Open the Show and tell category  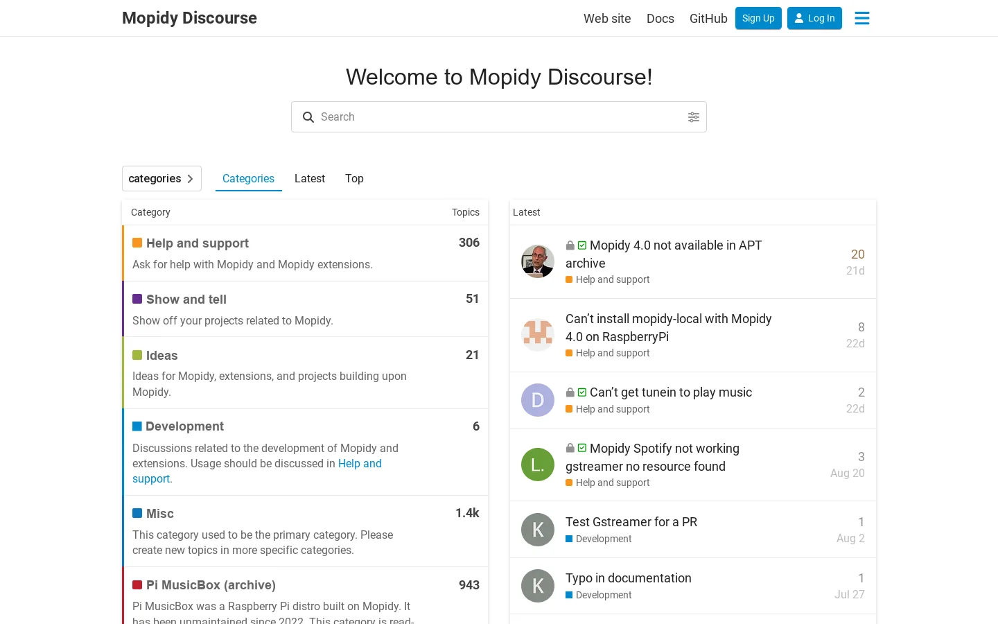click(x=186, y=300)
